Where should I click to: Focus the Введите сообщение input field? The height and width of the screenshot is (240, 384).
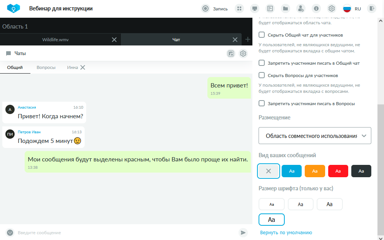126,232
